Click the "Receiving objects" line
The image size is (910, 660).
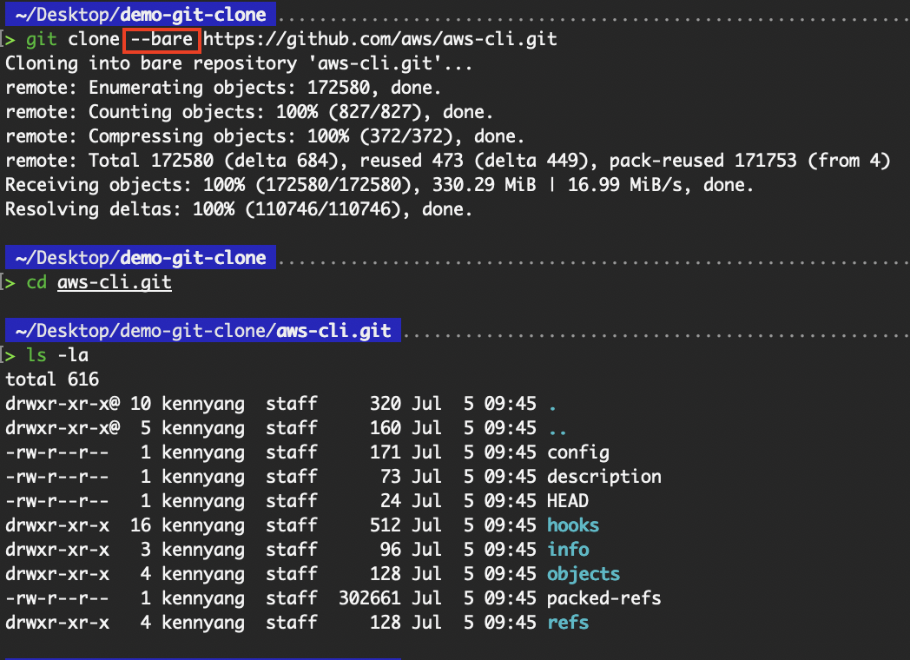tap(379, 185)
